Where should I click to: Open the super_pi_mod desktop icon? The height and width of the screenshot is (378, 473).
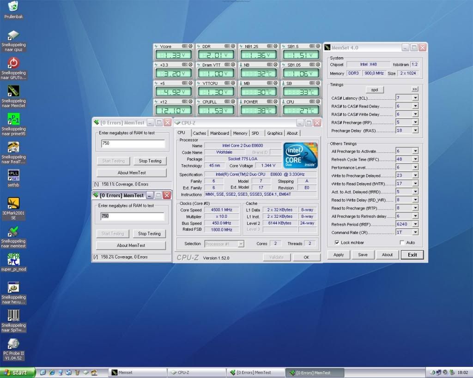tap(13, 259)
